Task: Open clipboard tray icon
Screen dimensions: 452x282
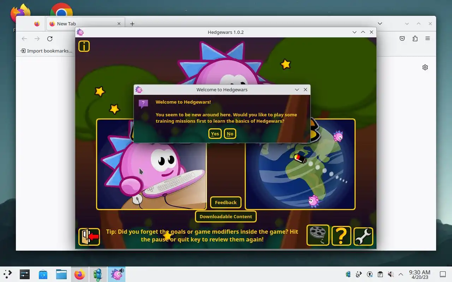Action: [x=380, y=274]
